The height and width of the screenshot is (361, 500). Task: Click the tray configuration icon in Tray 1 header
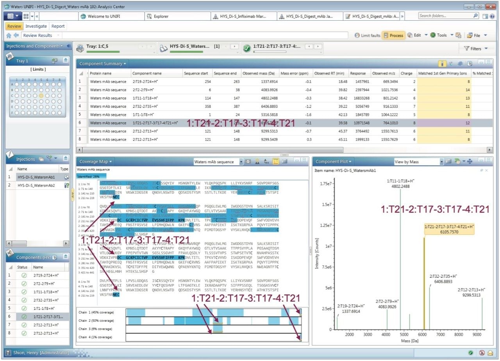point(55,61)
